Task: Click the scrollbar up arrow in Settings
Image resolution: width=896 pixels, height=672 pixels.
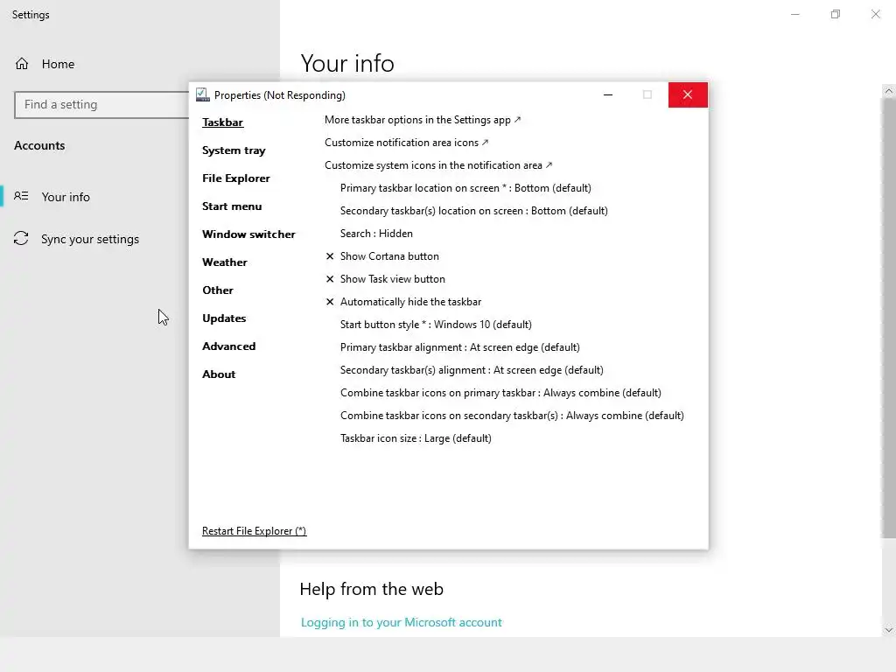Action: (889, 91)
